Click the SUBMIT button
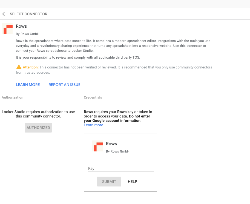The image size is (250, 204). click(x=109, y=182)
